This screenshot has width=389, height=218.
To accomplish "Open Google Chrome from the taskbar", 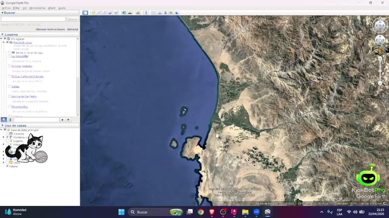I will pos(201,212).
